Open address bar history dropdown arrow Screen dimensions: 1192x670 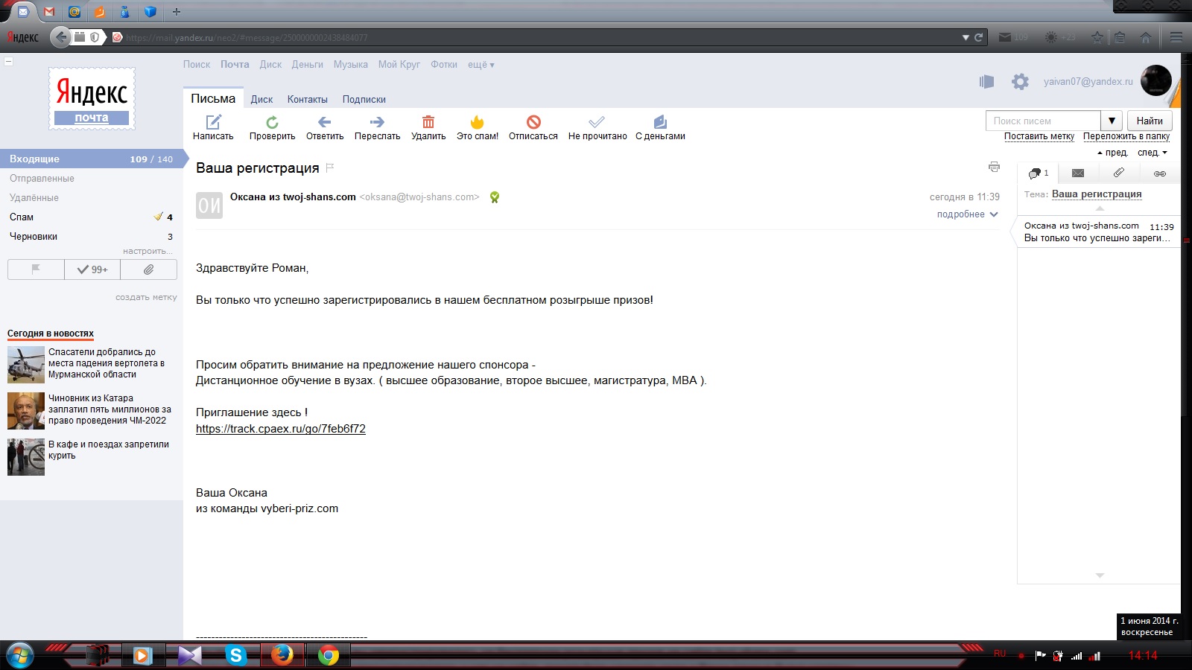coord(966,37)
